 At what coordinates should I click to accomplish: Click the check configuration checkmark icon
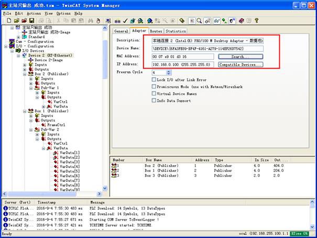(x=125, y=20)
